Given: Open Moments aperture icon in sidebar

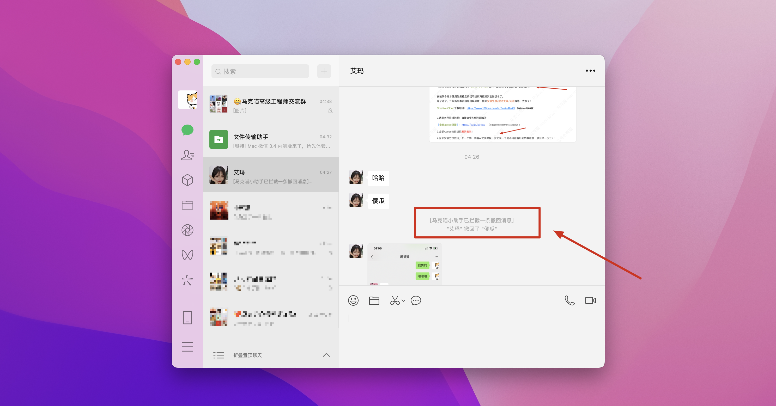Looking at the screenshot, I should 187,230.
